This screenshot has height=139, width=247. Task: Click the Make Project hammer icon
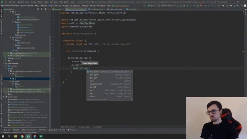point(144,5)
